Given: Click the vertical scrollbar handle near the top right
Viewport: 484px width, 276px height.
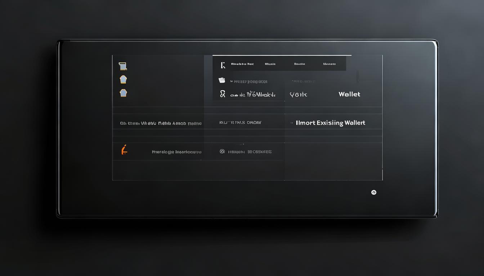Looking at the screenshot, I should pos(357,76).
